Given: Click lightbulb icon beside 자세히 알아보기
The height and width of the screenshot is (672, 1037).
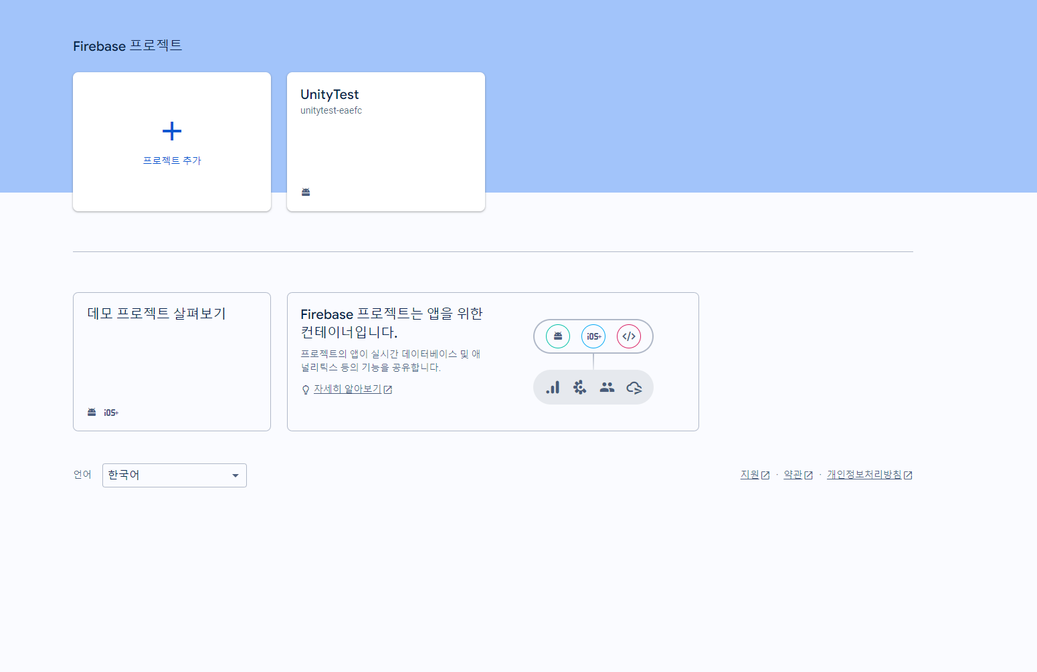Looking at the screenshot, I should (306, 390).
